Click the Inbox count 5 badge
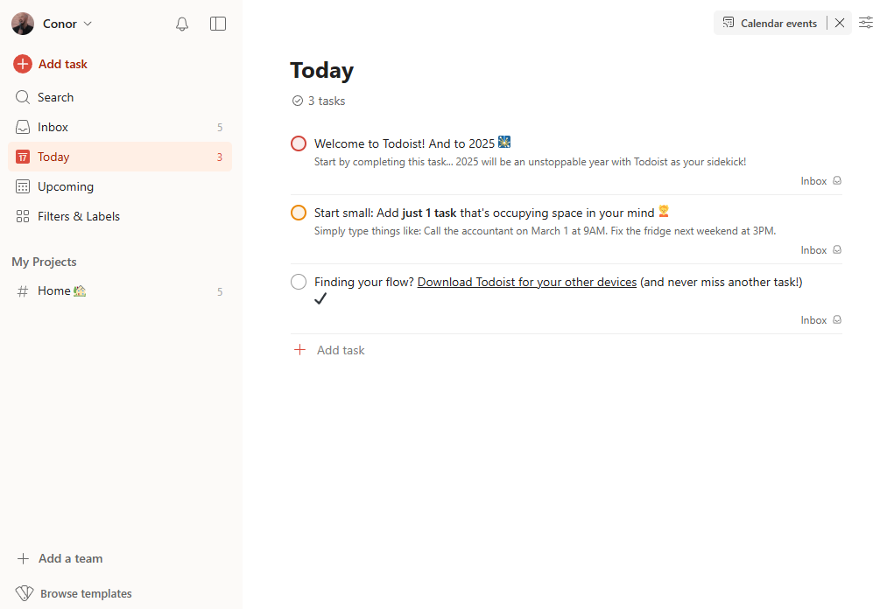 (220, 128)
